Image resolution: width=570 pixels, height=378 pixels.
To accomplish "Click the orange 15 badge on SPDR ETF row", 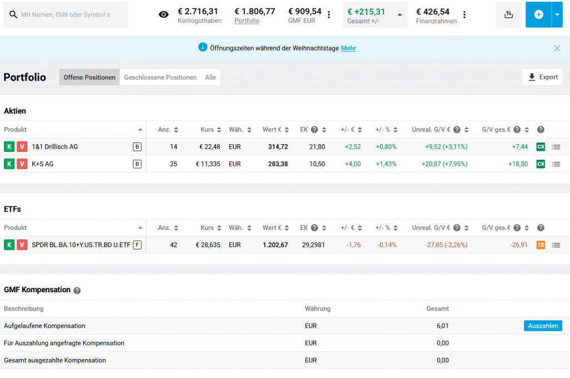I will coord(540,245).
